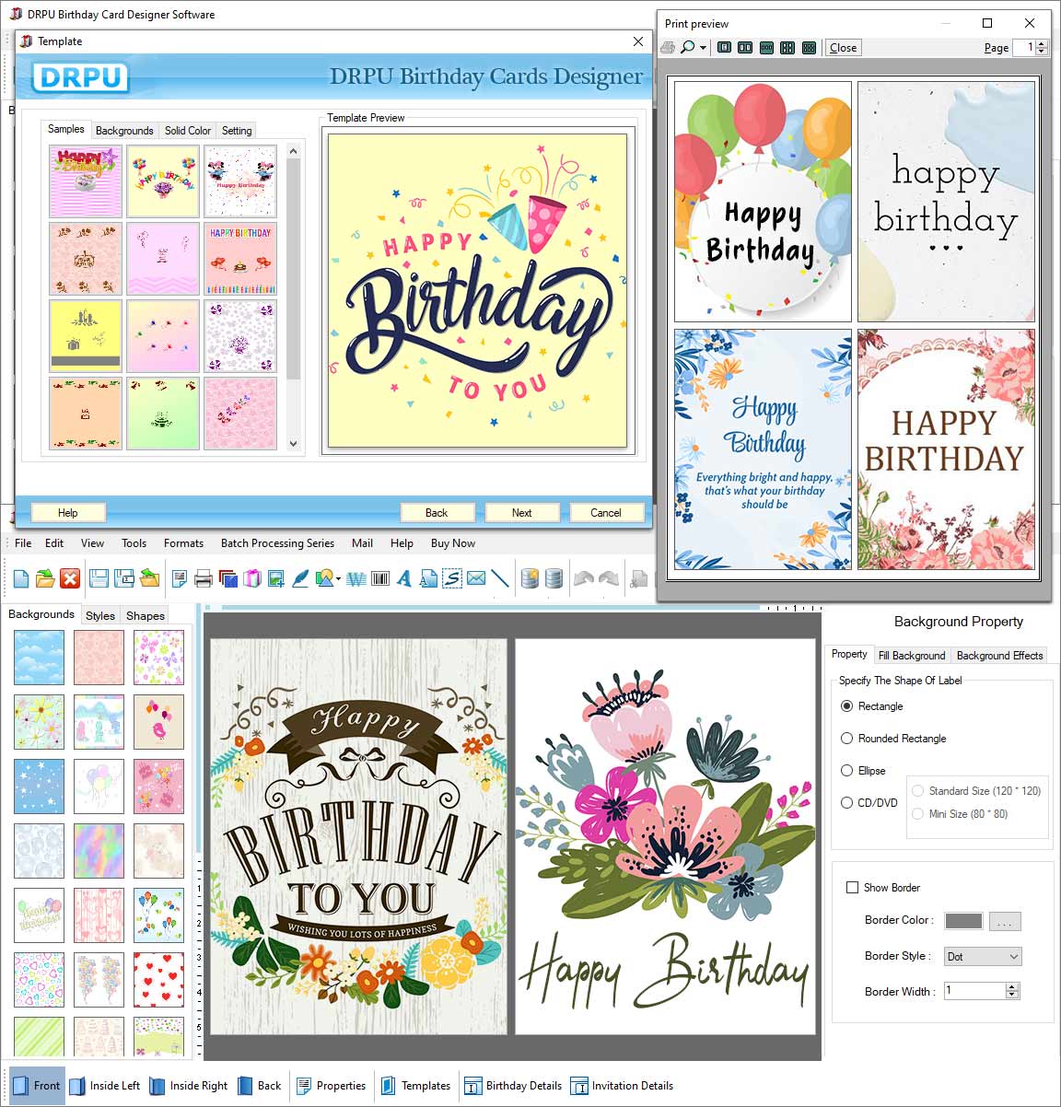This screenshot has width=1061, height=1107.
Task: Click the Next button in Template window
Action: point(521,512)
